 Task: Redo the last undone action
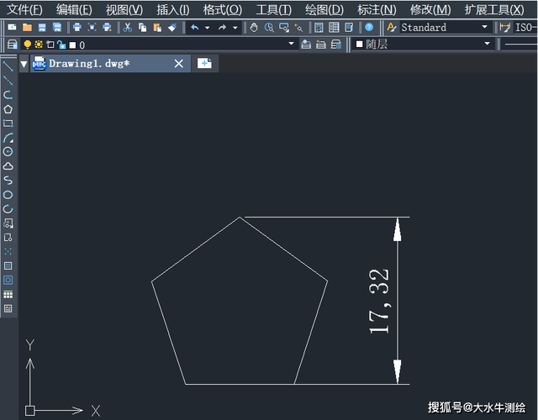click(x=222, y=27)
